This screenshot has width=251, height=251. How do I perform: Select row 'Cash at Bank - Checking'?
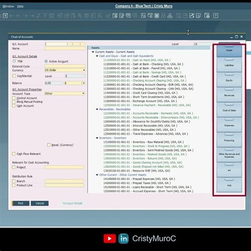pyautogui.click(x=143, y=64)
